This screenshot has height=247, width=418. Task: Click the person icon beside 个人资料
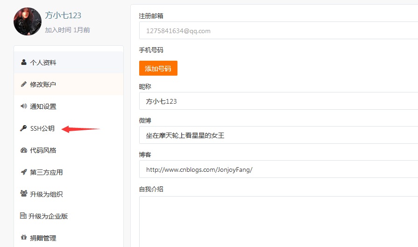tap(24, 63)
